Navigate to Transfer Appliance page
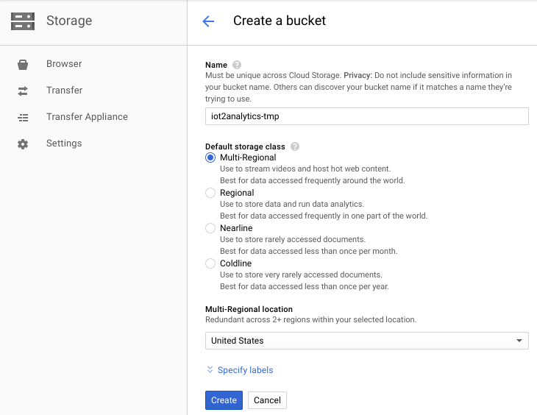Viewport: 537px width, 415px height. pos(87,117)
